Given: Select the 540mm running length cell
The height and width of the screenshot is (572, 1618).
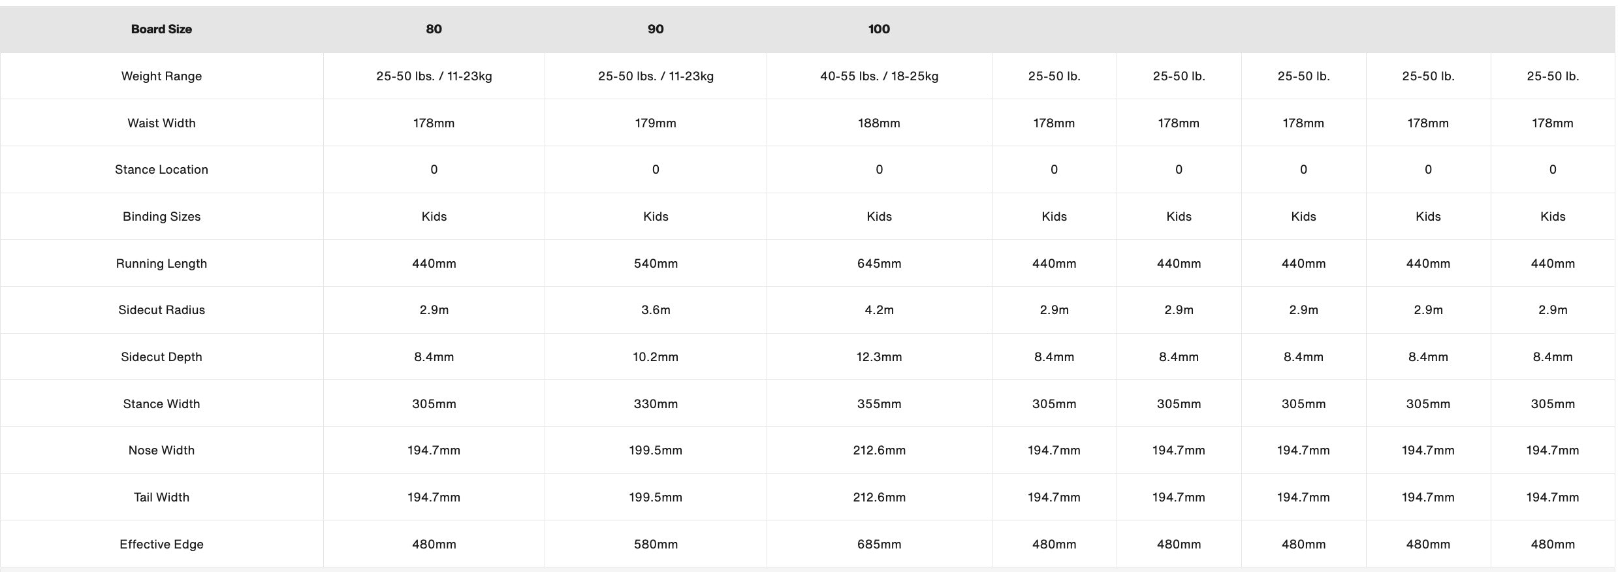Looking at the screenshot, I should point(656,264).
